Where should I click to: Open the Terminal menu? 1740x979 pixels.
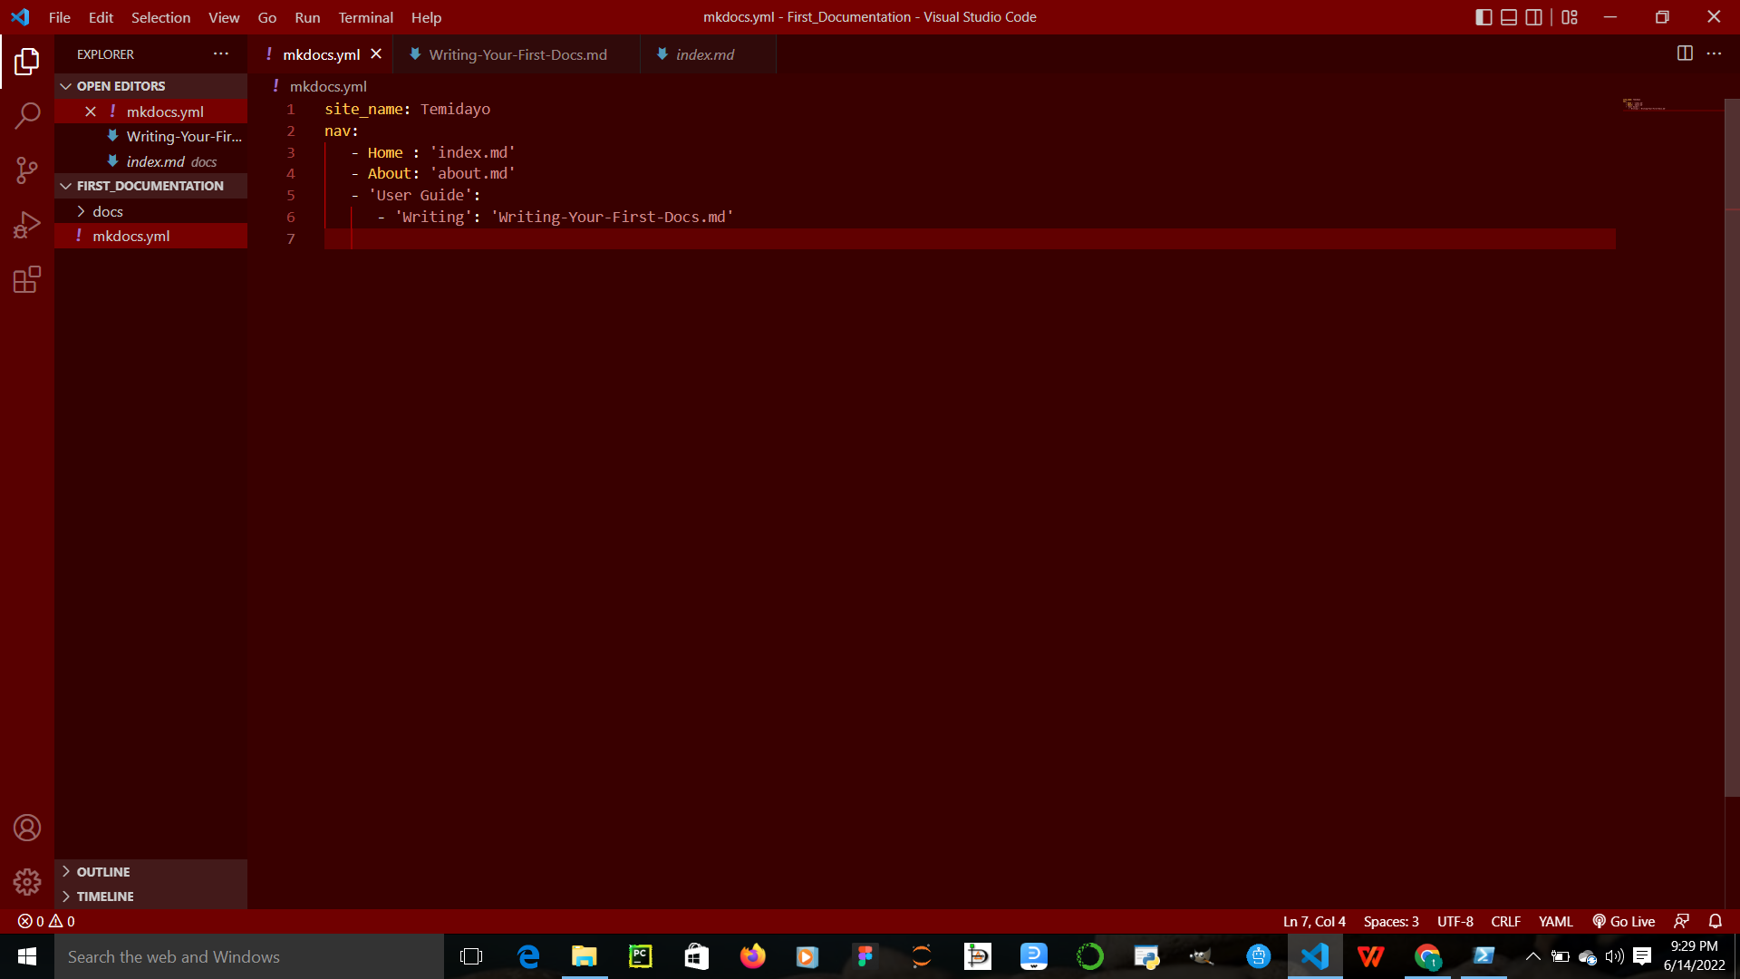click(365, 17)
